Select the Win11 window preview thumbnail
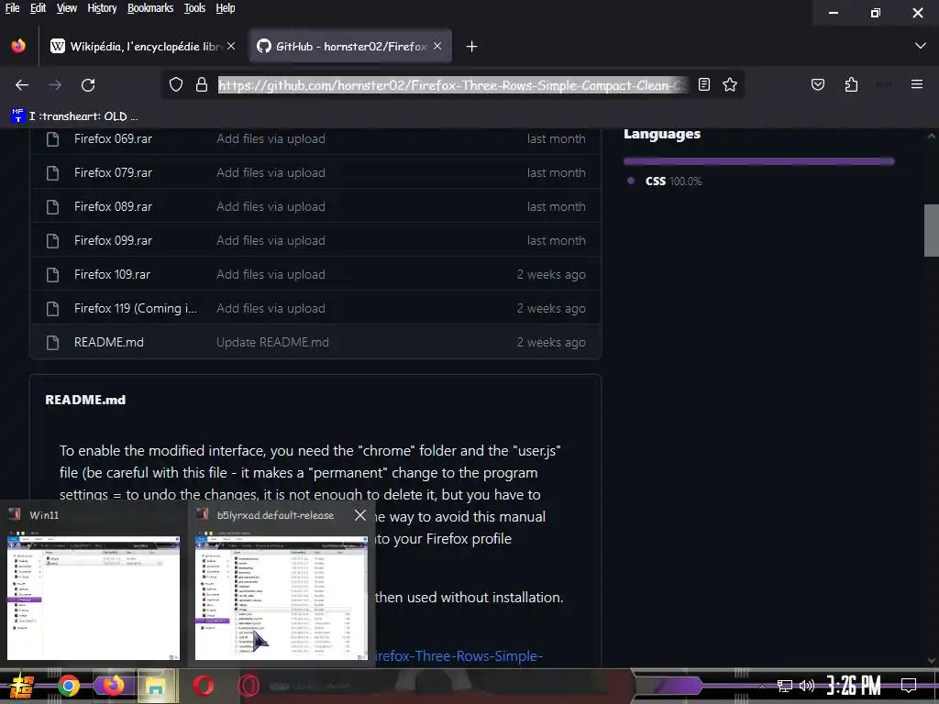 coord(94,598)
